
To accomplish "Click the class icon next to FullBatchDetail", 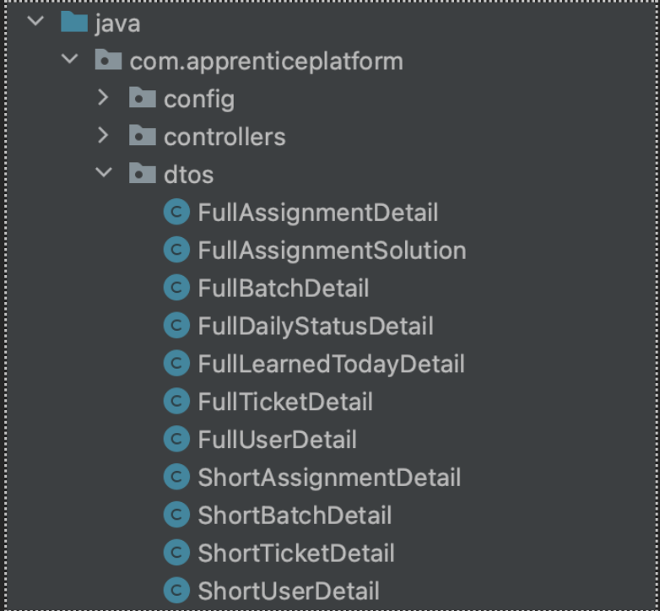I will click(x=176, y=288).
